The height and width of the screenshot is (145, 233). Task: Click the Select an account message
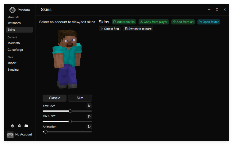(x=67, y=22)
